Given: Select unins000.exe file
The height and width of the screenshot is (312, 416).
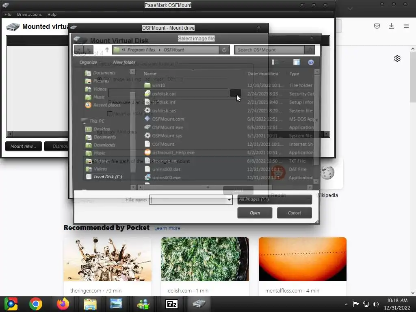Looking at the screenshot, I should [166, 178].
